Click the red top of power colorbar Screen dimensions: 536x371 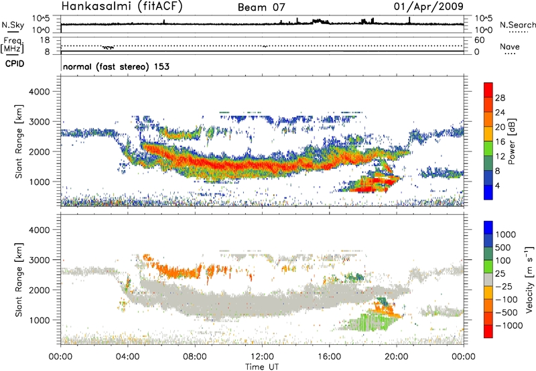[488, 90]
